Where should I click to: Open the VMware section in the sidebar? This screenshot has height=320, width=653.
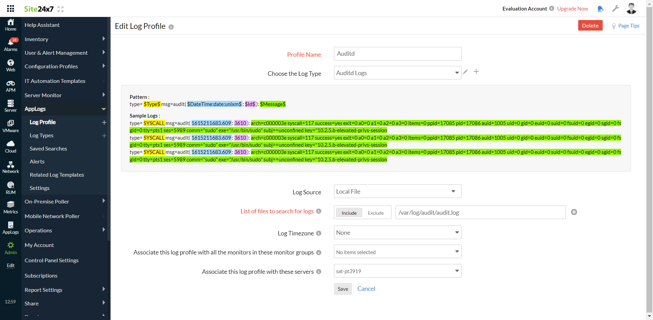click(x=10, y=126)
